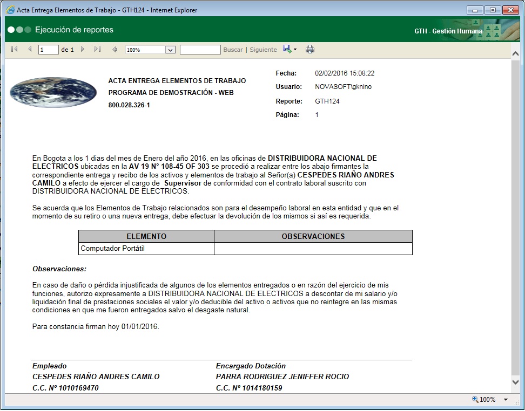
Task: Click the back to parent report arrow
Action: [x=115, y=49]
